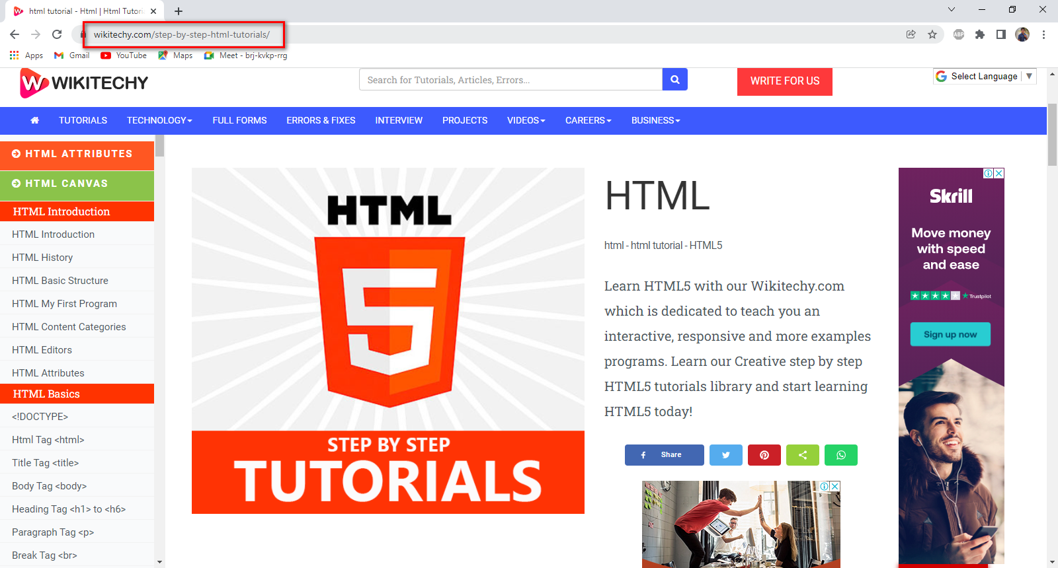1058x568 pixels.
Task: Share on Twitter using the bird icon
Action: tap(725, 455)
